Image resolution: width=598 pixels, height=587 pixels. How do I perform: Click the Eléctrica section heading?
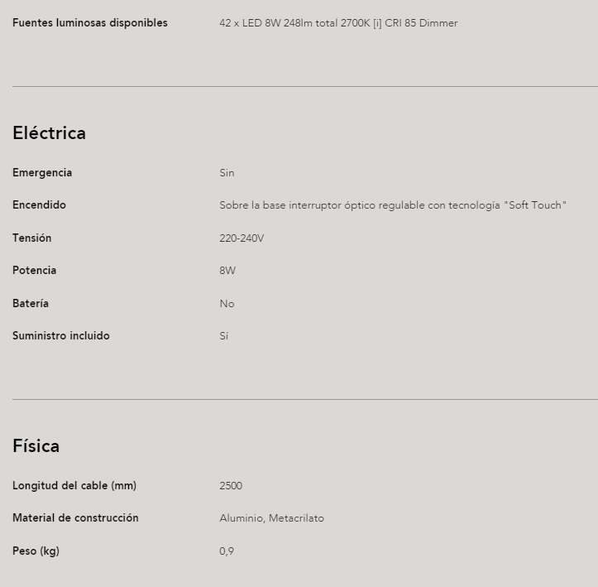49,133
